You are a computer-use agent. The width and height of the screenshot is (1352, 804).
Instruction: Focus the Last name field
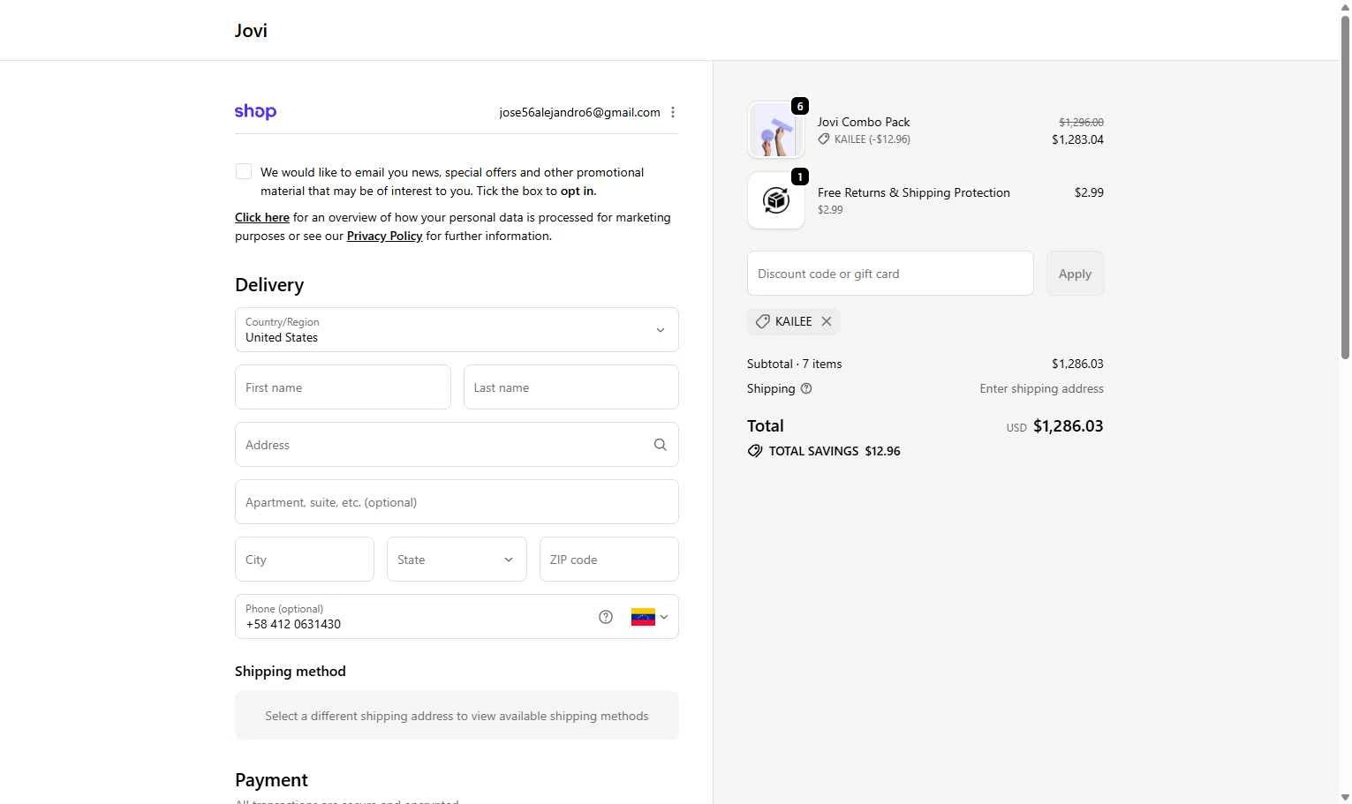tap(570, 387)
